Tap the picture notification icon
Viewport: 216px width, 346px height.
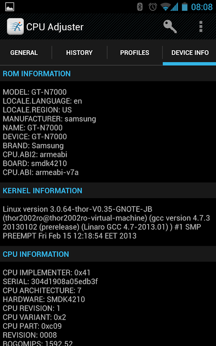(10, 7)
